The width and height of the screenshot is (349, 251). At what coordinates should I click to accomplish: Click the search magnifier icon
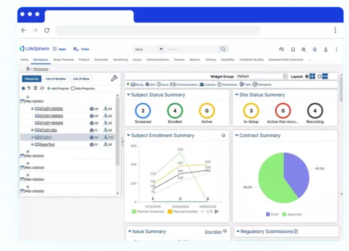point(223,49)
